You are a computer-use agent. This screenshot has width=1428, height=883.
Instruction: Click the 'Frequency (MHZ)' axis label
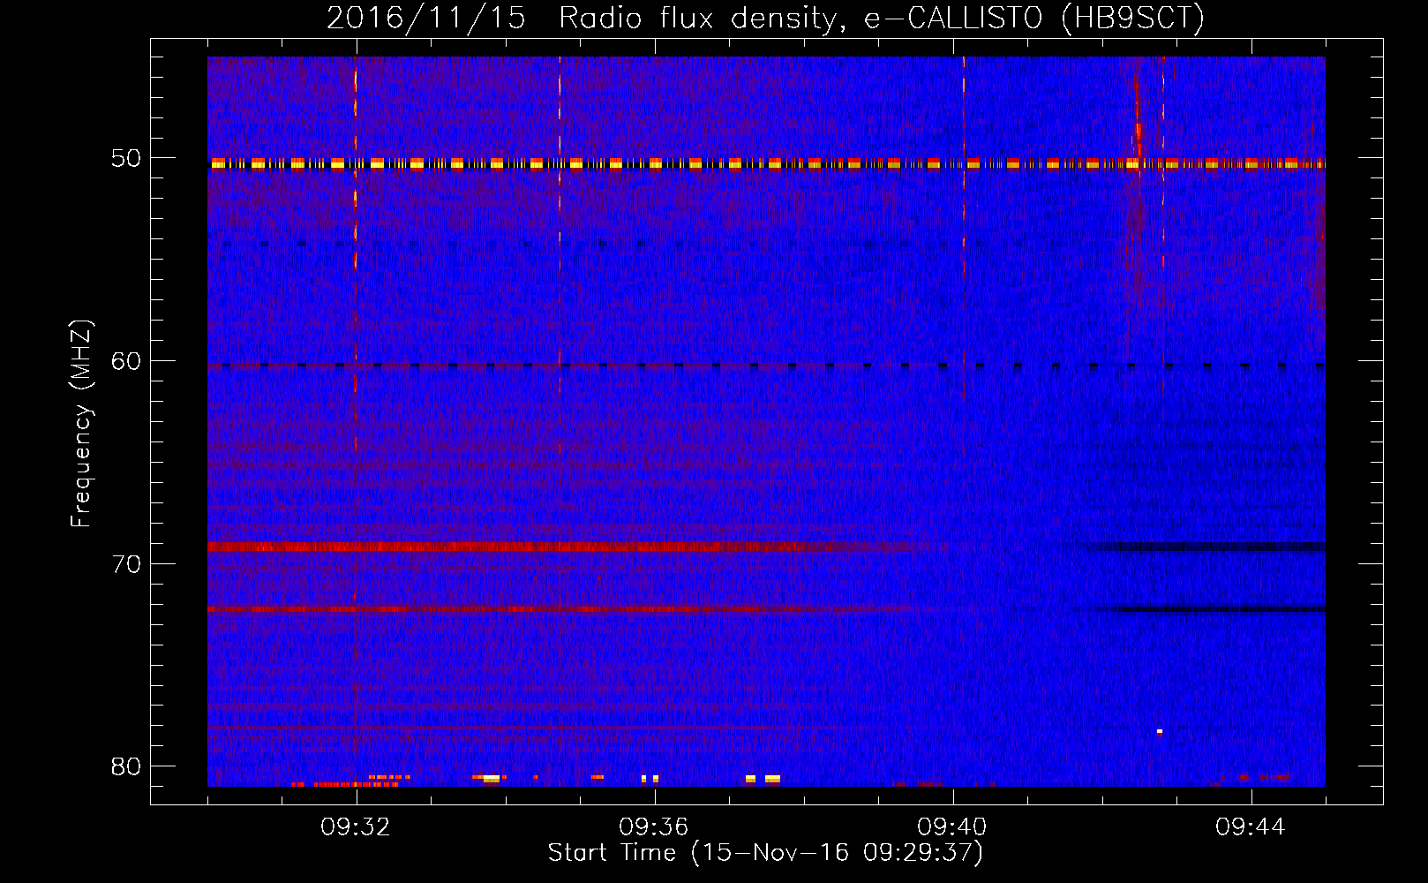(81, 424)
